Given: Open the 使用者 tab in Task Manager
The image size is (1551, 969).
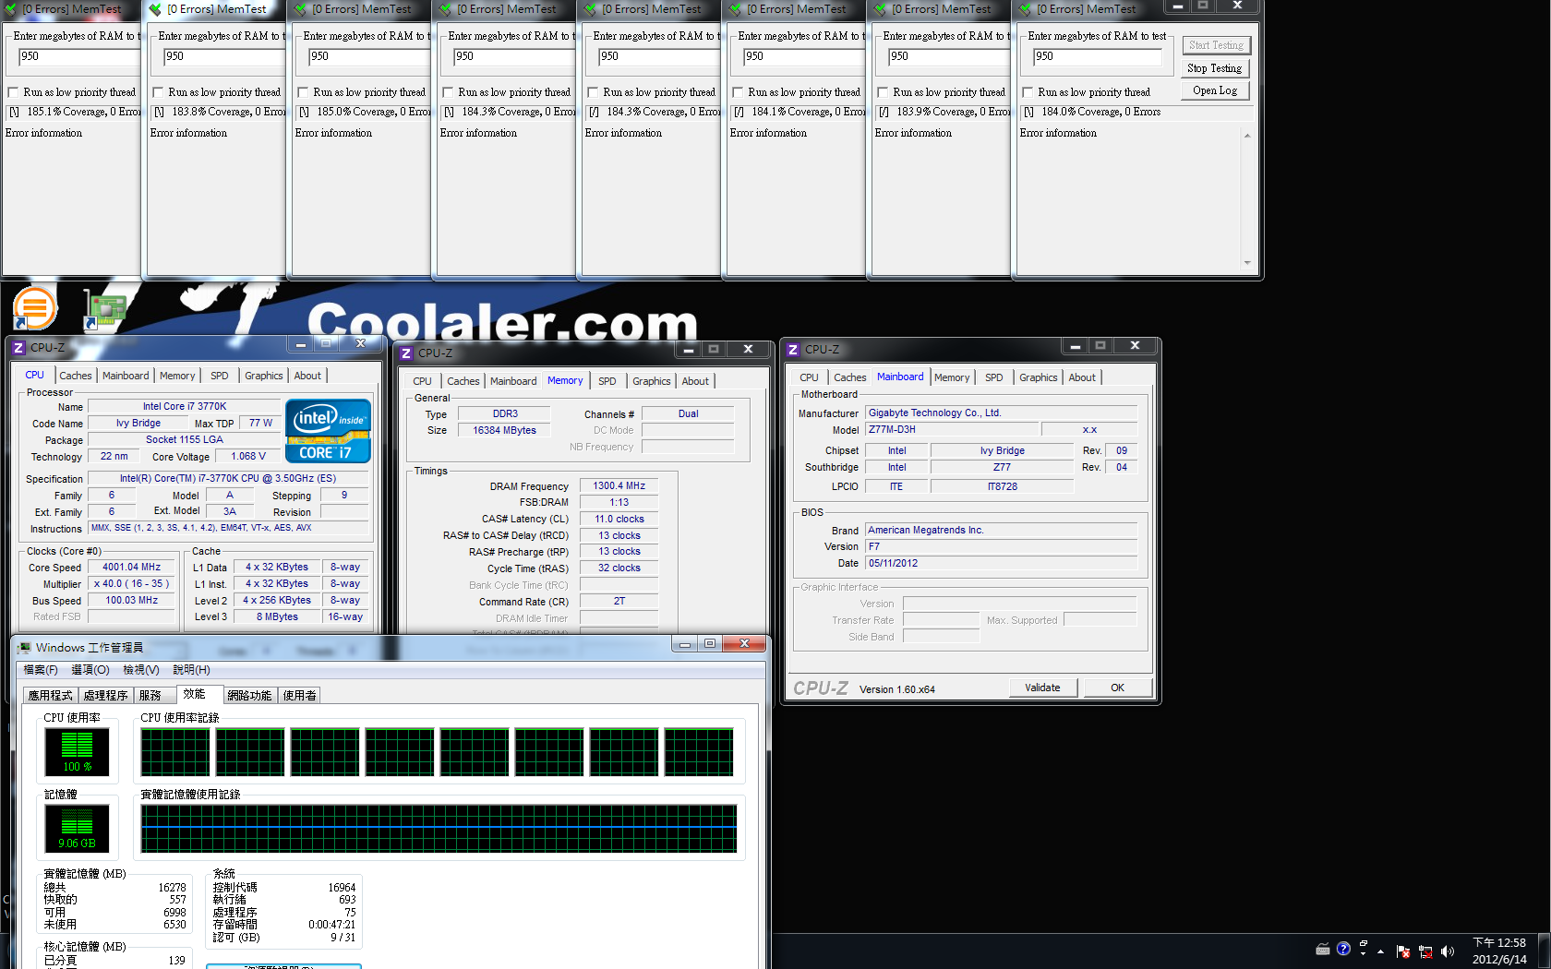Looking at the screenshot, I should 299,696.
